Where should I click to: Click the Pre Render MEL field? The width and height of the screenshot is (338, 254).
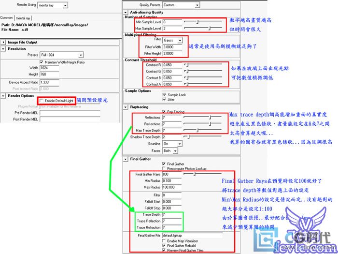coord(70,113)
